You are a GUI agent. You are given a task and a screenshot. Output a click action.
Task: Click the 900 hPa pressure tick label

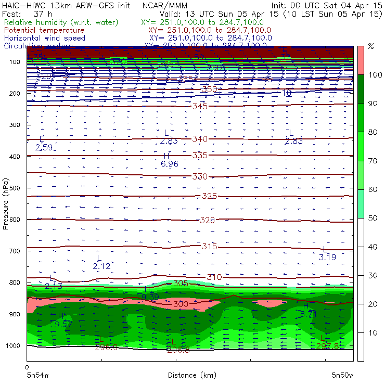pos(15,314)
